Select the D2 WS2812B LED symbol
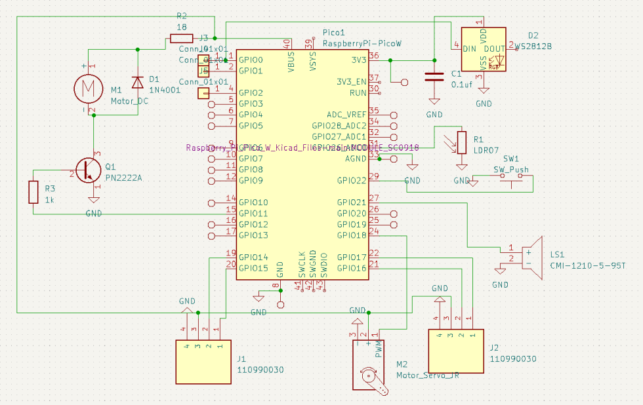The image size is (643, 405). [484, 49]
